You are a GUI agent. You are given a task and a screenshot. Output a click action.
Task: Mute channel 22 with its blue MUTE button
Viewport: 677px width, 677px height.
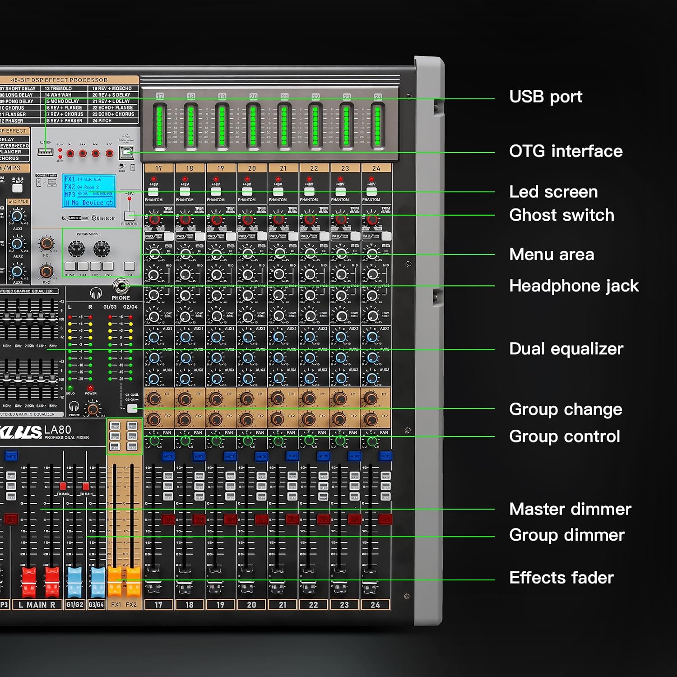(x=323, y=456)
